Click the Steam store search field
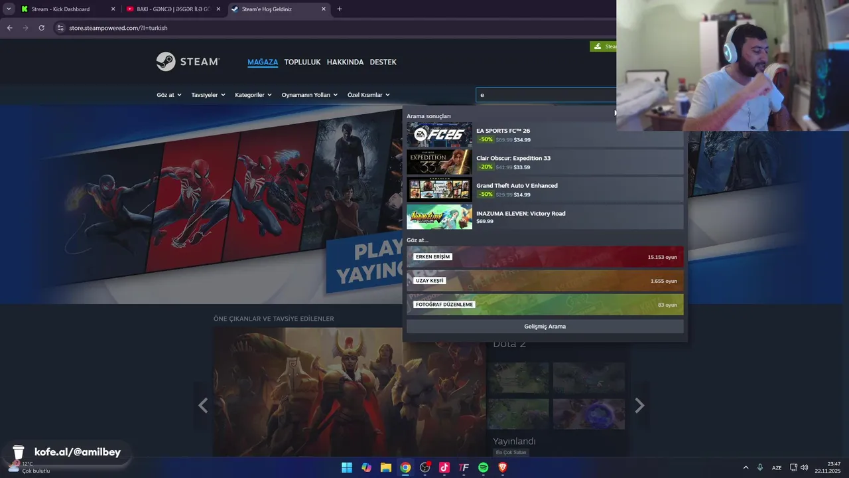849x478 pixels. point(546,95)
